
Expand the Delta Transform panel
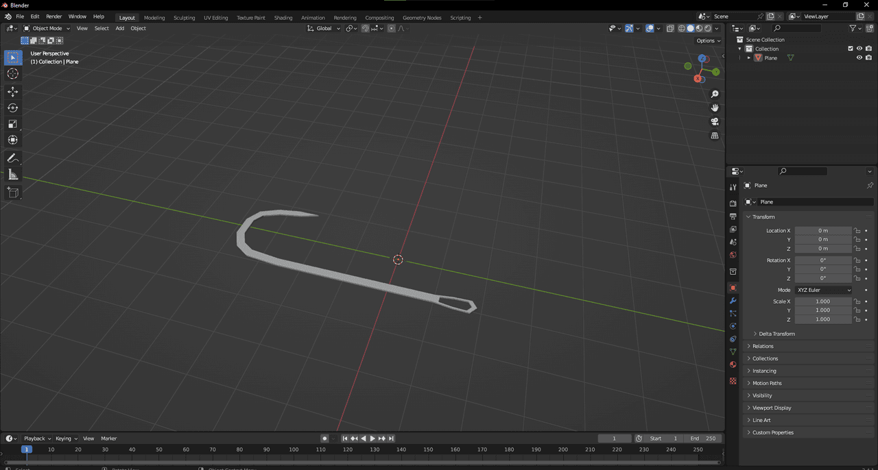point(776,334)
